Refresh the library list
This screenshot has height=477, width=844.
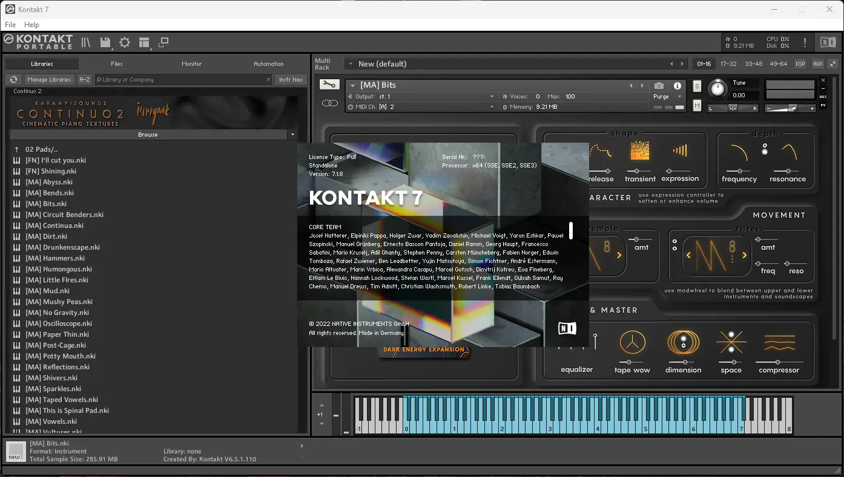[x=13, y=79]
